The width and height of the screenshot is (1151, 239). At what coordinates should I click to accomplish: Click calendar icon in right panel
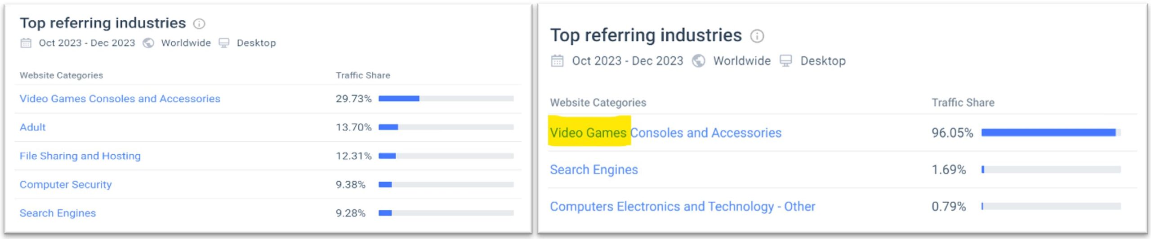557,61
